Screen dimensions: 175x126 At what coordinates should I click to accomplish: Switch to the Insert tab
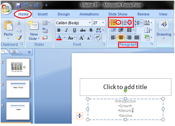(43, 14)
